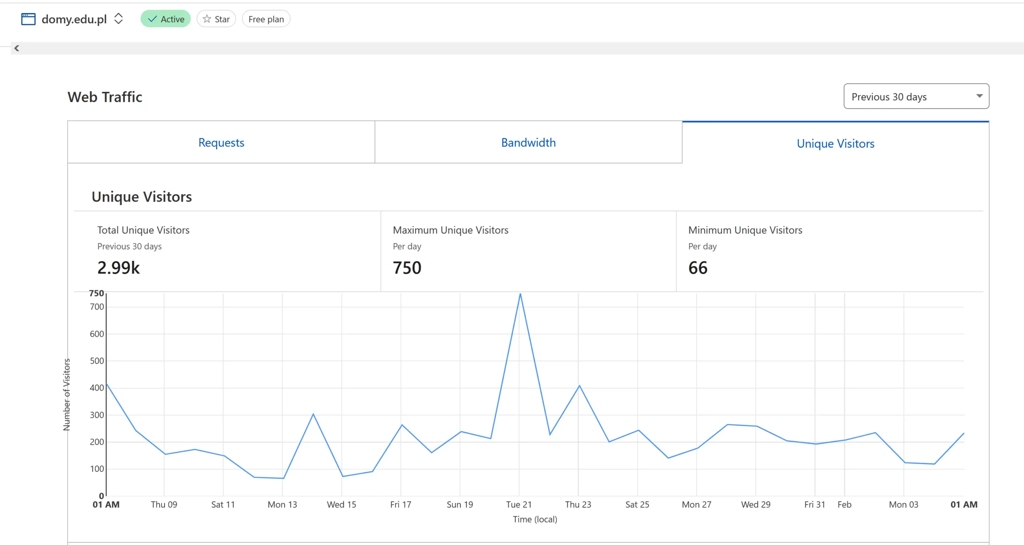Click the 750 Maximum Unique Visitors value

[407, 268]
